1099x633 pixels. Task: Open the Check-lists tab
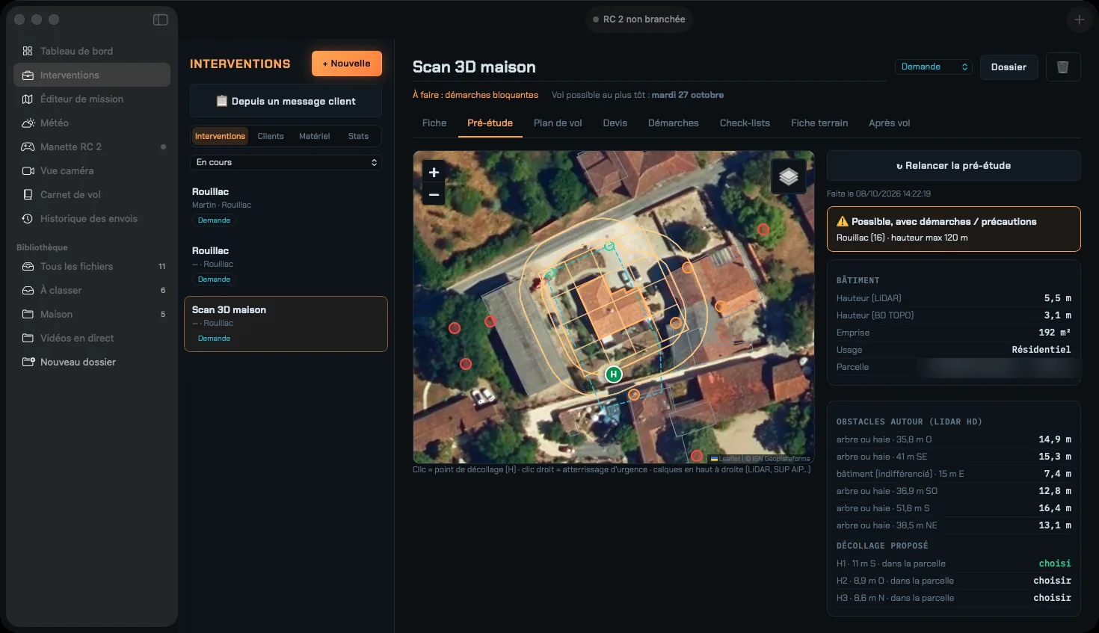(745, 123)
